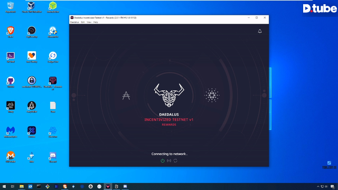The width and height of the screenshot is (338, 190).
Task: Select the Daedalus Rewards desktop shortcut
Action: (53, 83)
